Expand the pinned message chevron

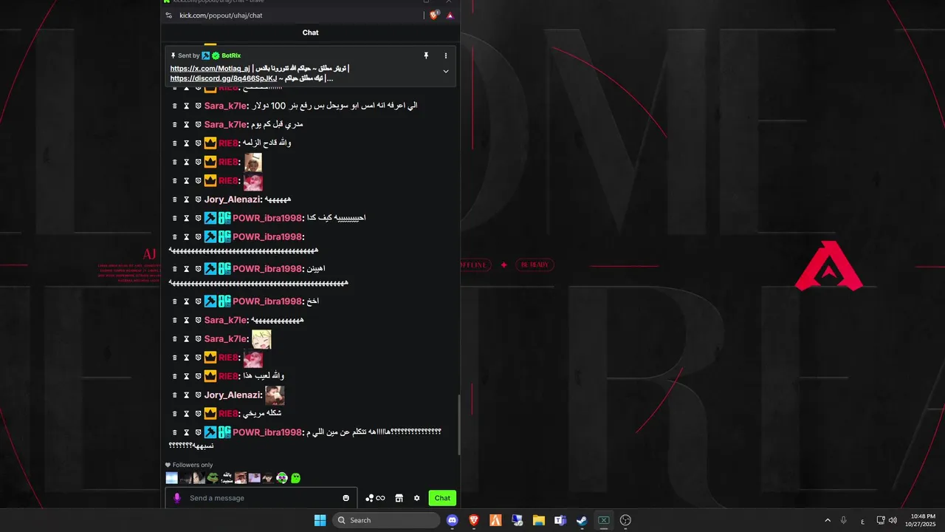445,71
